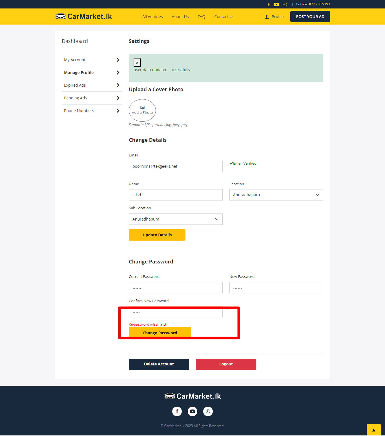Expand the Sub Location dropdown
The height and width of the screenshot is (436, 385).
point(175,219)
